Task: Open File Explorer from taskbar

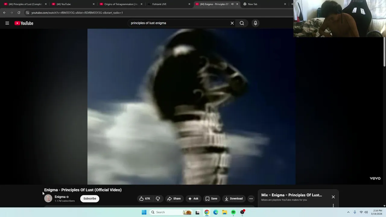Action: [x=225, y=212]
